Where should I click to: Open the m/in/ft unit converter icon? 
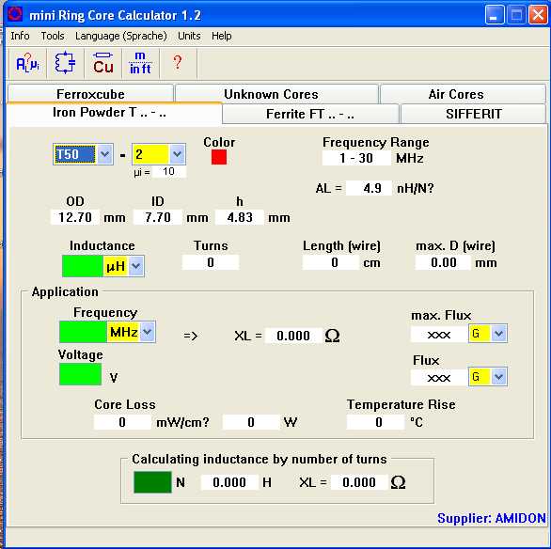[x=140, y=64]
